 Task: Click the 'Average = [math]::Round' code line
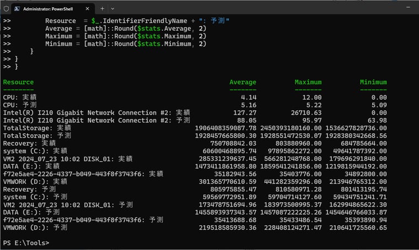pos(126,29)
